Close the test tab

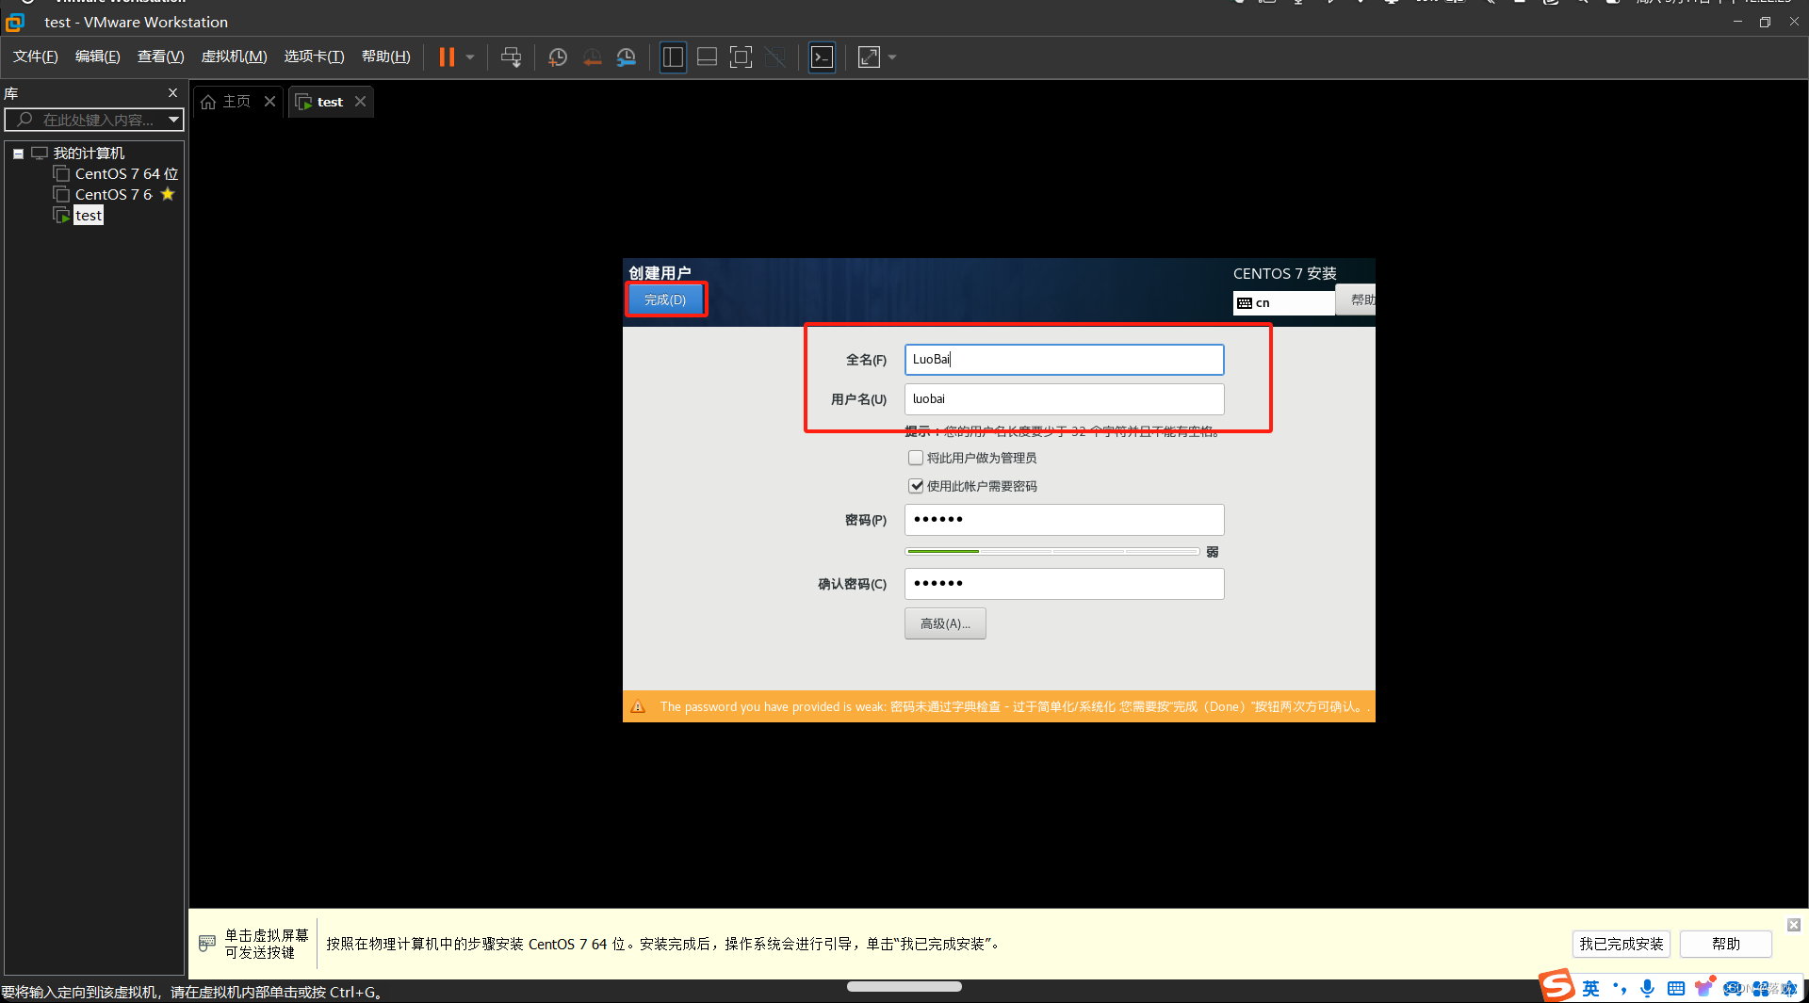pyautogui.click(x=360, y=102)
